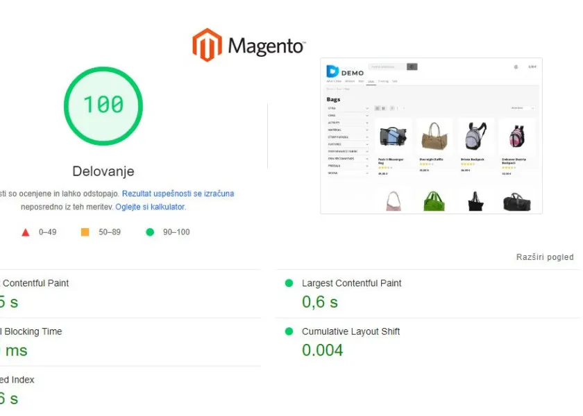The width and height of the screenshot is (583, 416).
Task: Expand the last filter in the Bags sidebar
Action: tap(348, 173)
